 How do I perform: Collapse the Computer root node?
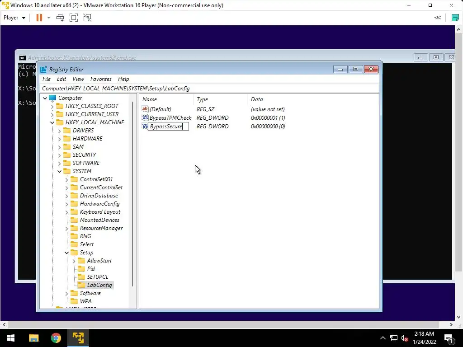pos(45,98)
